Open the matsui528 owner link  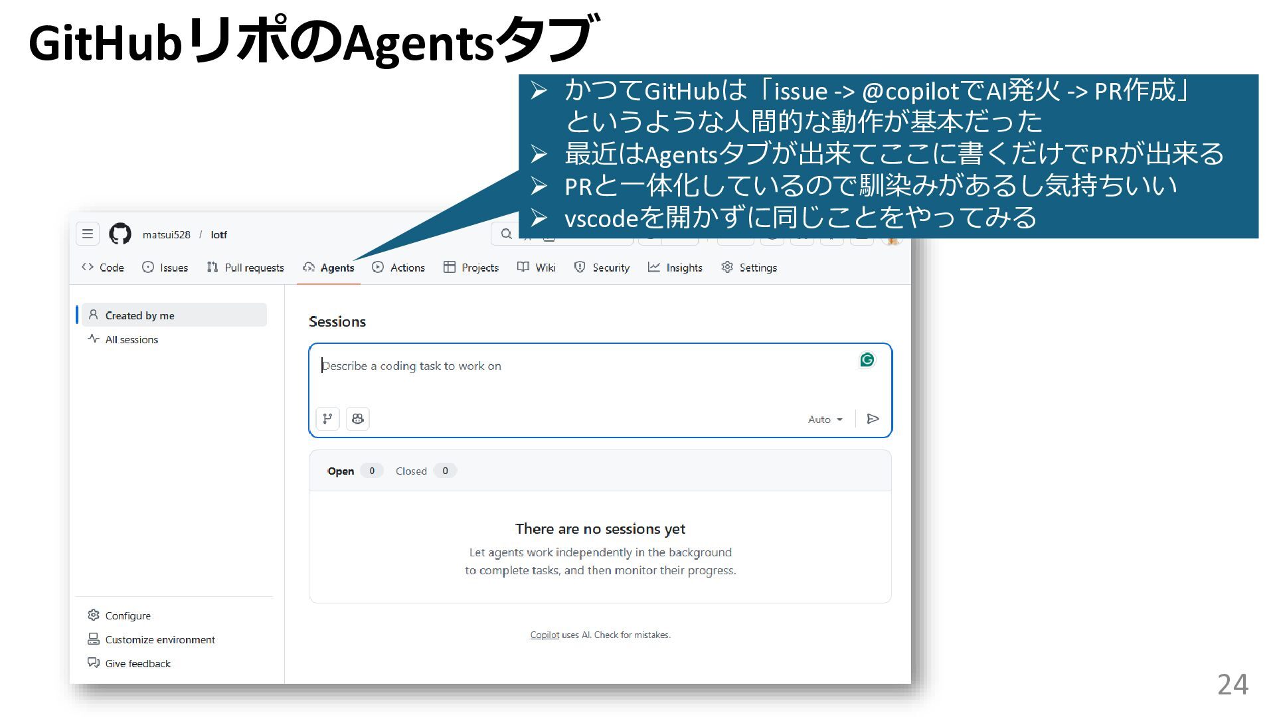coord(166,234)
